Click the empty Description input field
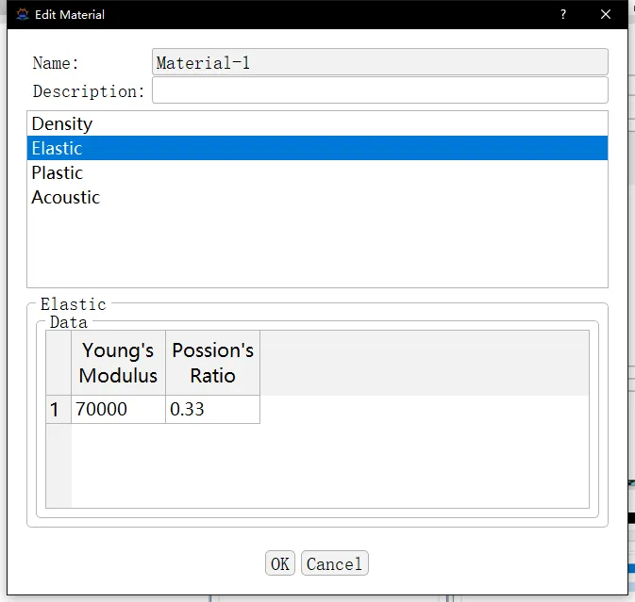The image size is (635, 602). [x=380, y=90]
